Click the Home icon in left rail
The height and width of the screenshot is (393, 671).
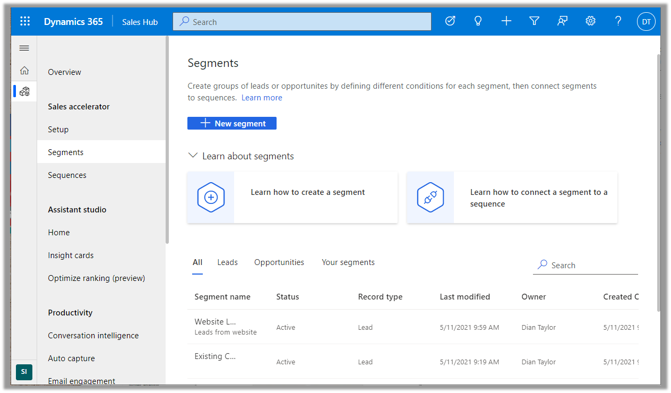(x=24, y=71)
